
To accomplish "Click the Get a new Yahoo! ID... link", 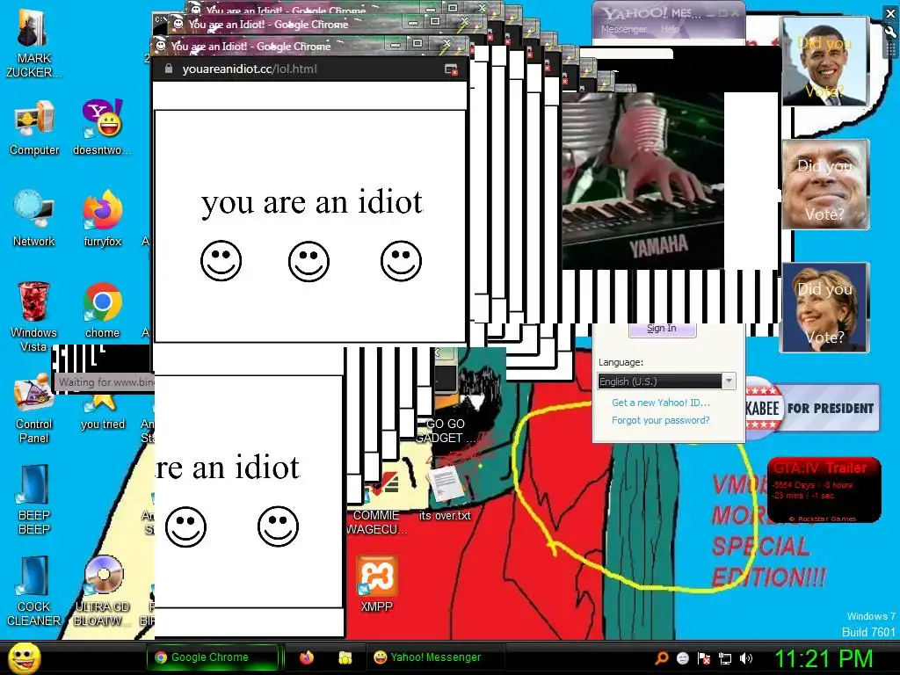I will [x=661, y=403].
